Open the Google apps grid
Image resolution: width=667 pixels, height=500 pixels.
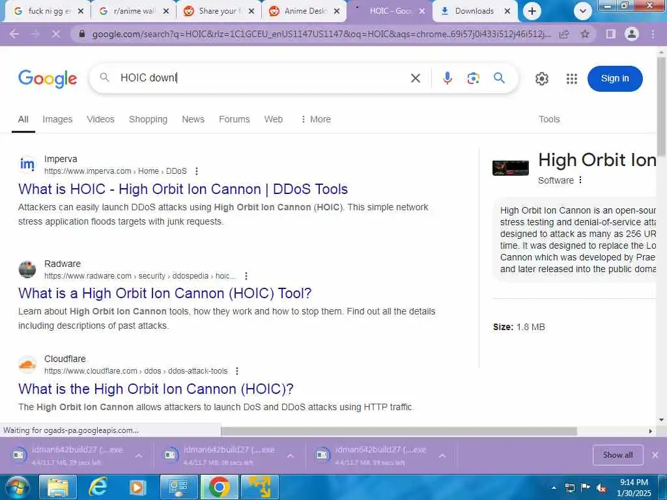[x=572, y=79]
